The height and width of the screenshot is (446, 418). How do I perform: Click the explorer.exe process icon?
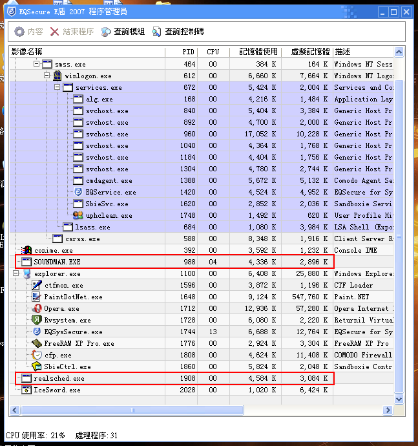[26, 273]
